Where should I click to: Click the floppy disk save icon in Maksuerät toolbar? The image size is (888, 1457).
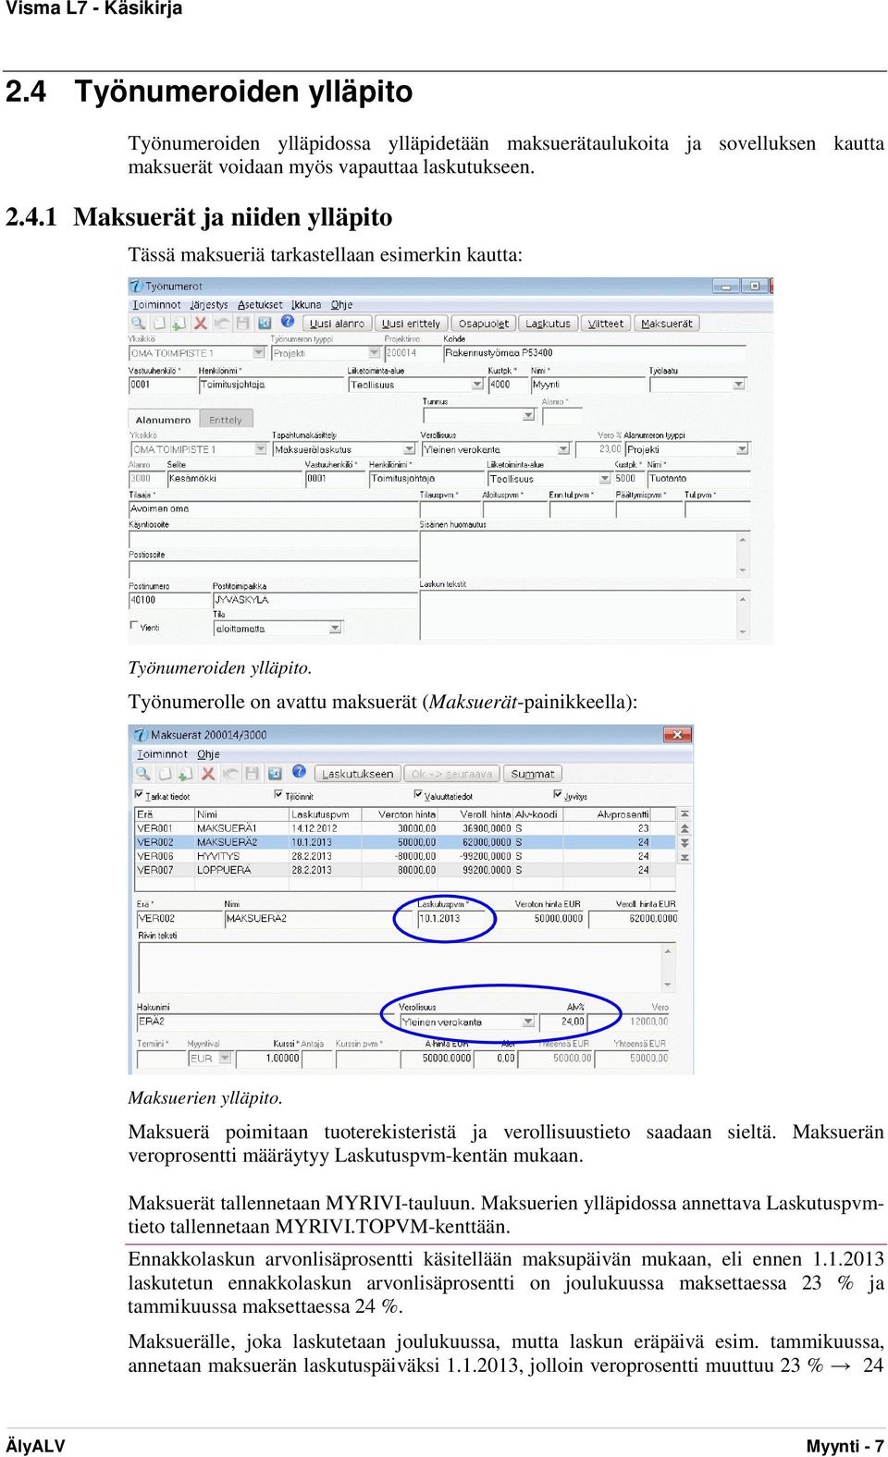coord(252,773)
